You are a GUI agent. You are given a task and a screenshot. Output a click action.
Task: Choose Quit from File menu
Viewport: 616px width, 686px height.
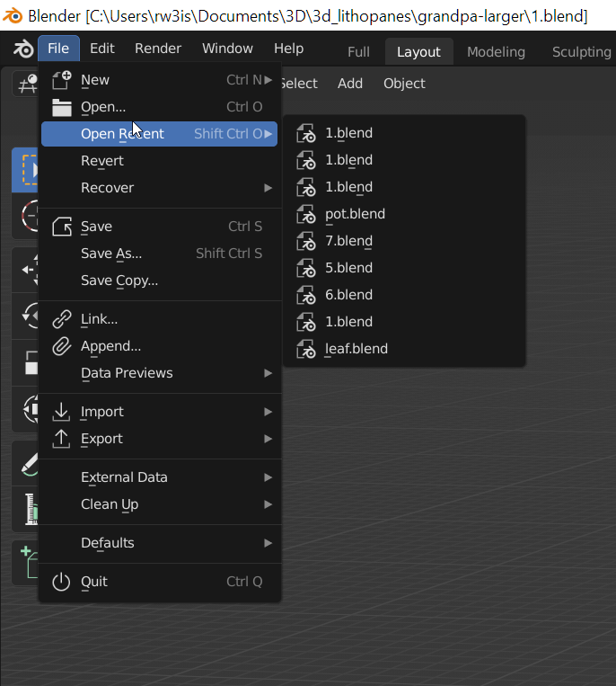[x=160, y=582]
